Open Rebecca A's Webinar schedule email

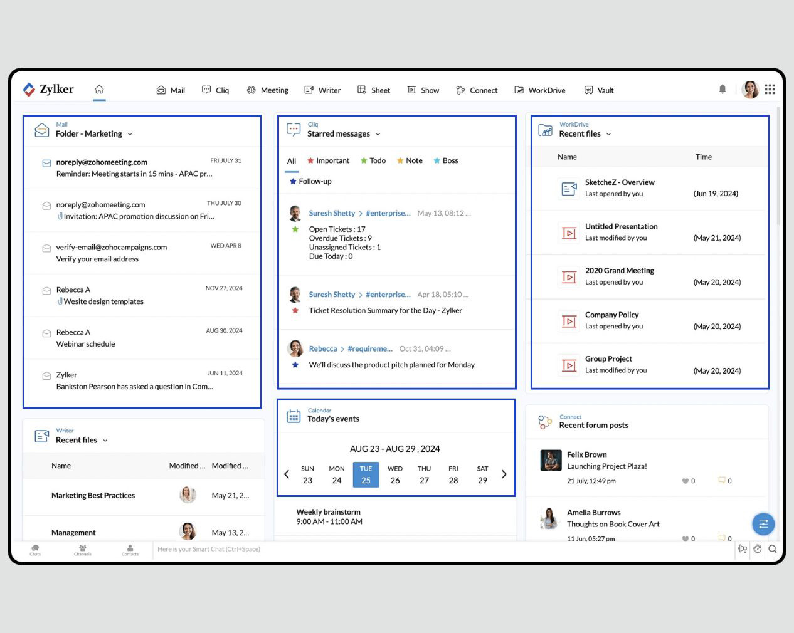click(142, 338)
